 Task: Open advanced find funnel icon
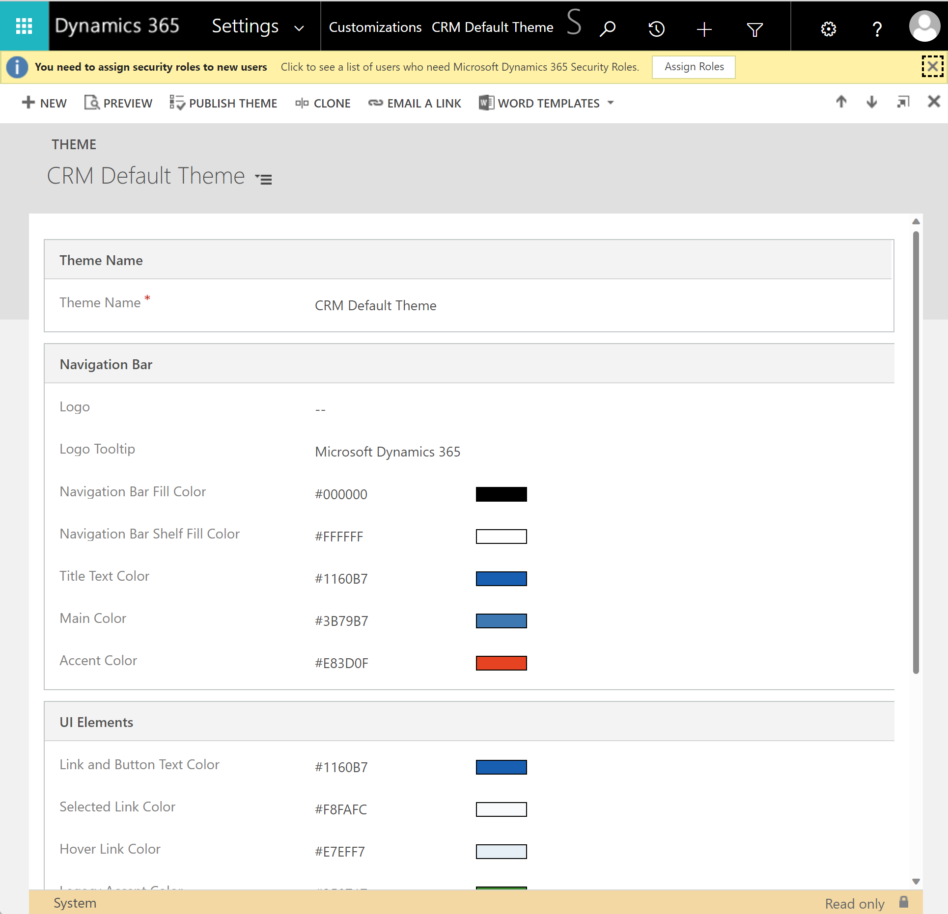tap(754, 29)
